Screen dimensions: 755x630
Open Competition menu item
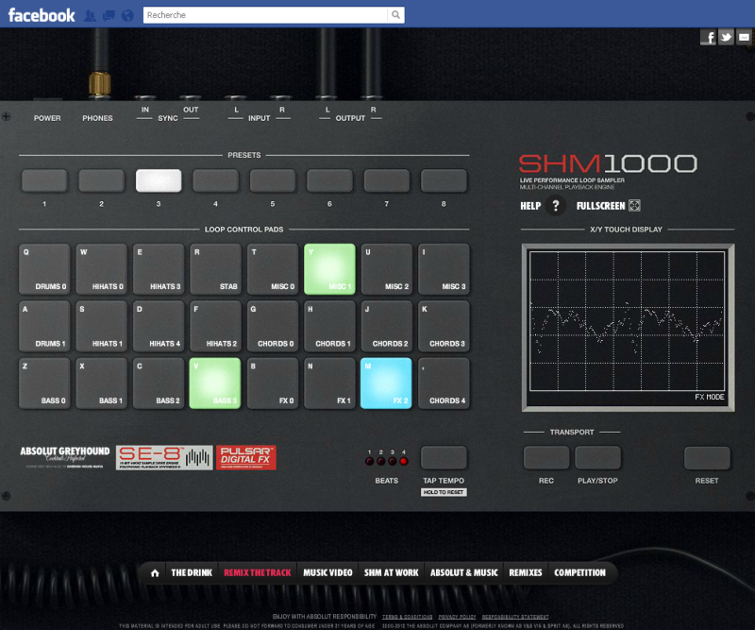[x=579, y=572]
